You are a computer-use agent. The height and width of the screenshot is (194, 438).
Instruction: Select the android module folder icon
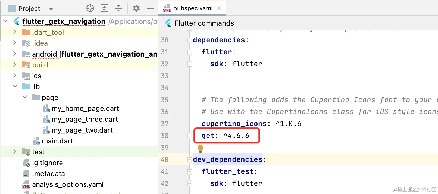(26, 54)
